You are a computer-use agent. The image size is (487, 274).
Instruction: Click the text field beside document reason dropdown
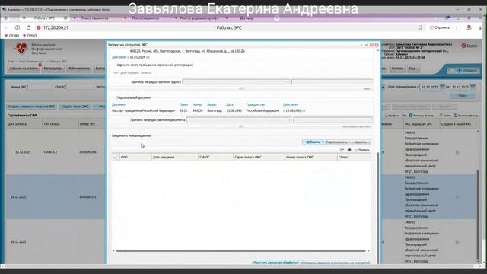pos(333,120)
